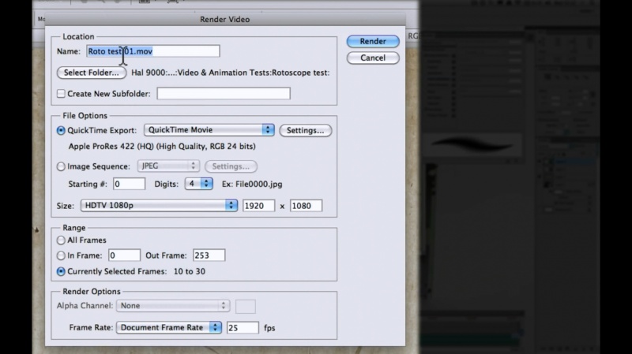
Task: Choose the All Frames range option
Action: coord(61,240)
